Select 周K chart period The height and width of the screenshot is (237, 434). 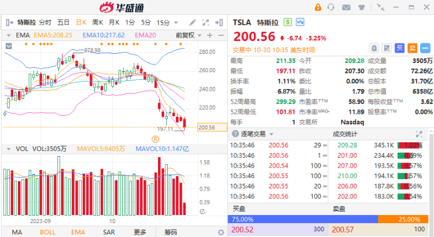pos(97,23)
